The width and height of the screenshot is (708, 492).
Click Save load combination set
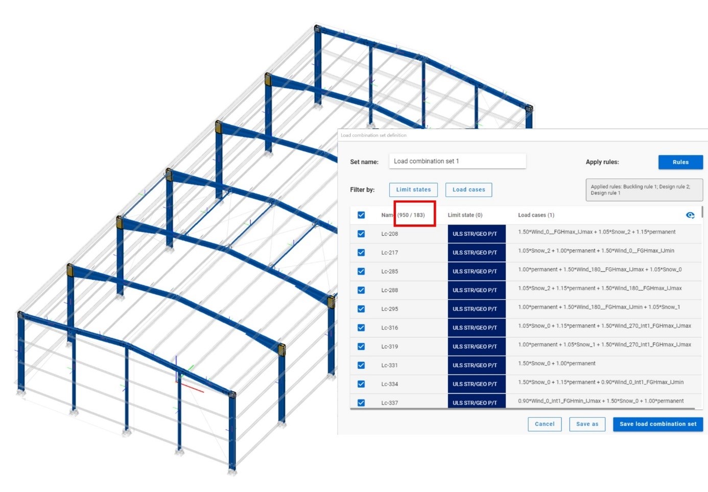pos(657,423)
